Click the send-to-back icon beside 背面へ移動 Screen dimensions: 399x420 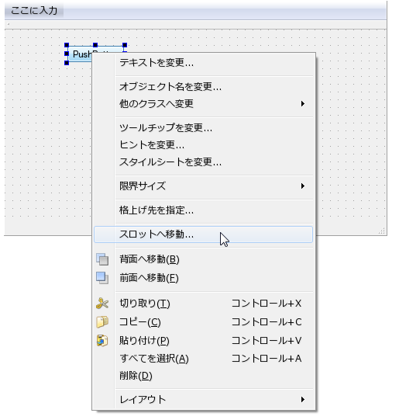102,259
